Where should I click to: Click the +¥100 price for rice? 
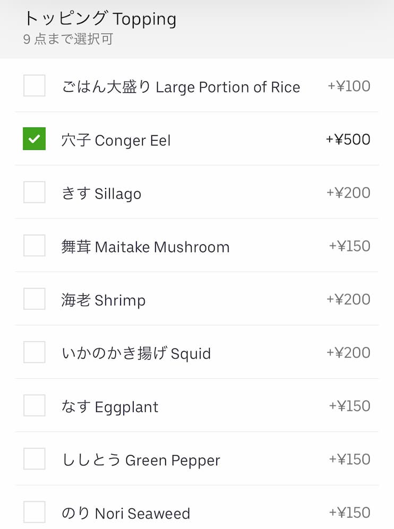[349, 86]
